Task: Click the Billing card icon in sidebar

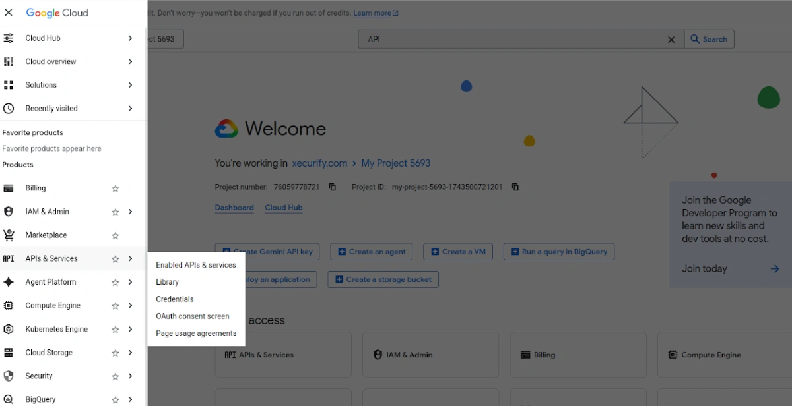Action: (x=9, y=188)
